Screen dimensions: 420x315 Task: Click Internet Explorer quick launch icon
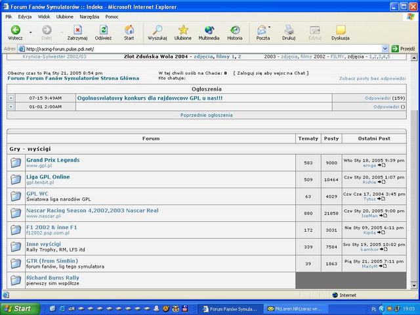click(62, 308)
